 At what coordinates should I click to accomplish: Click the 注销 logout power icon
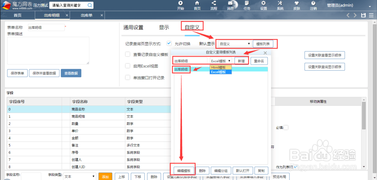[313, 3]
